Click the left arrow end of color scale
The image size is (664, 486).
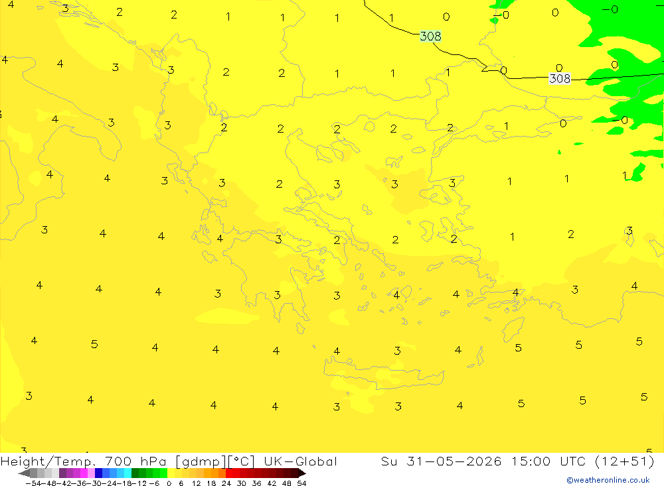coord(24,473)
